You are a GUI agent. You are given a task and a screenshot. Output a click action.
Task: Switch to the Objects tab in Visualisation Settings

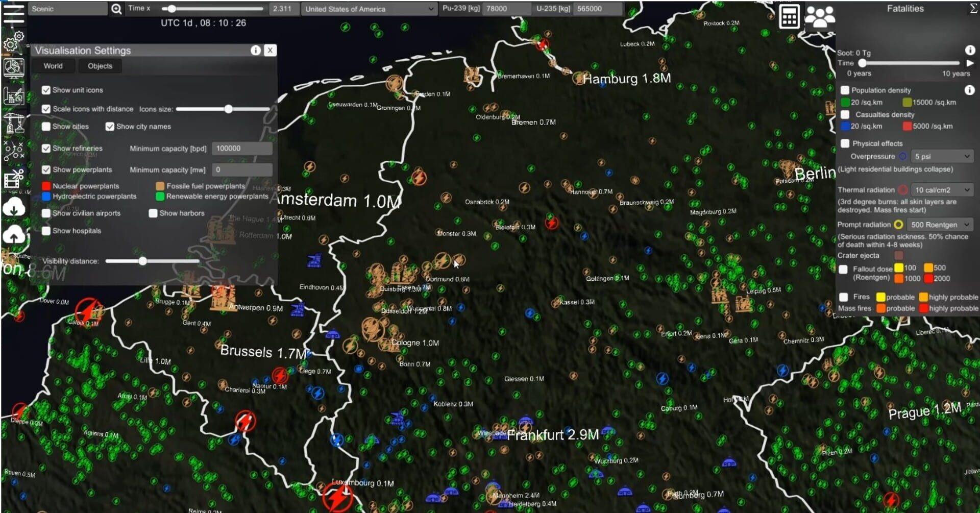100,66
